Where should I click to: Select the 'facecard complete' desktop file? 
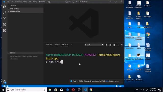coord(148,68)
